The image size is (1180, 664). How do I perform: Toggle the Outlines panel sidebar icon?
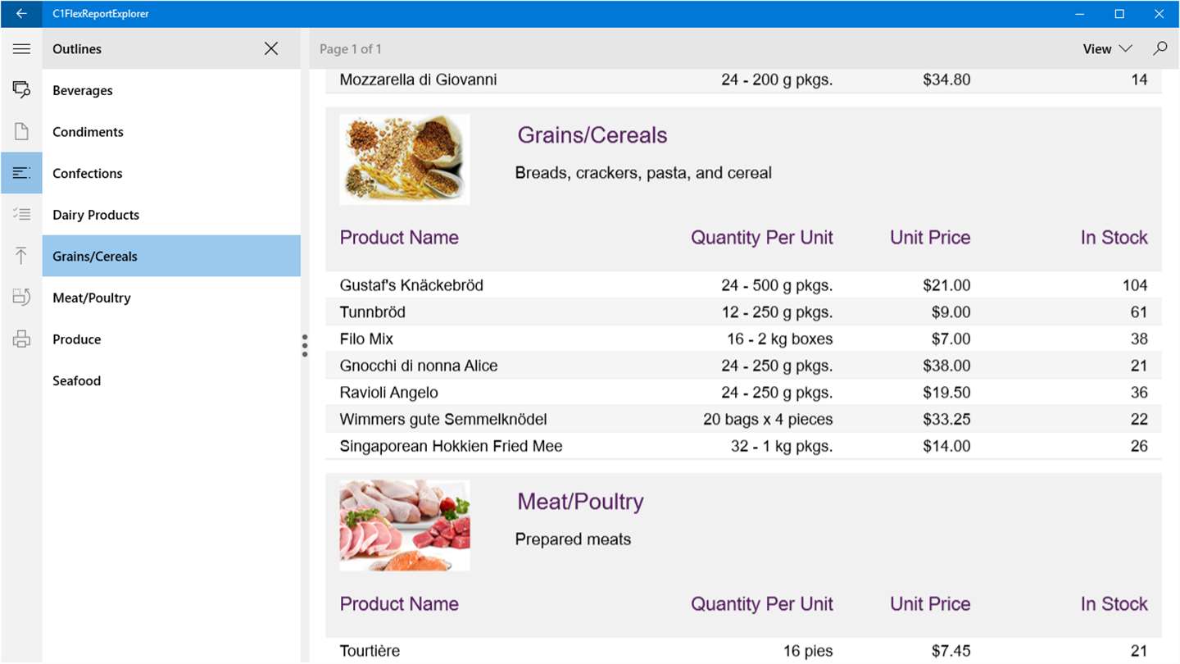21,173
